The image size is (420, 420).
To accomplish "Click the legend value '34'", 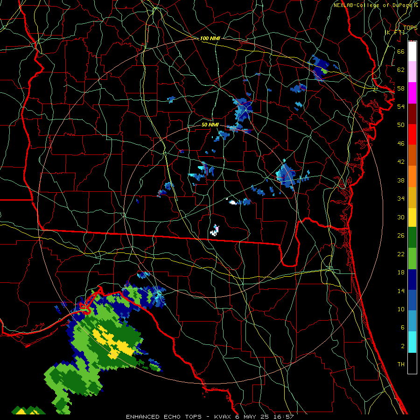I will [401, 199].
